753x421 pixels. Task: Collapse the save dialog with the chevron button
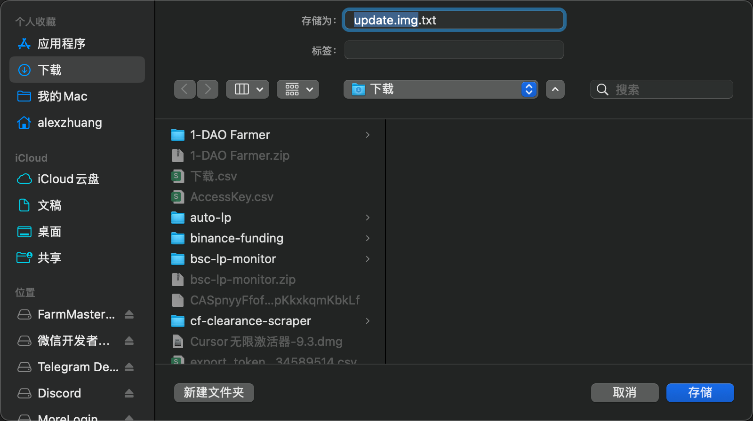(x=555, y=89)
